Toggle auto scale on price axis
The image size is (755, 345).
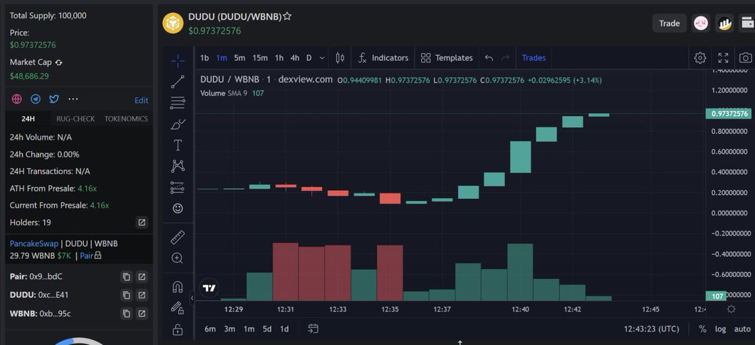click(742, 329)
